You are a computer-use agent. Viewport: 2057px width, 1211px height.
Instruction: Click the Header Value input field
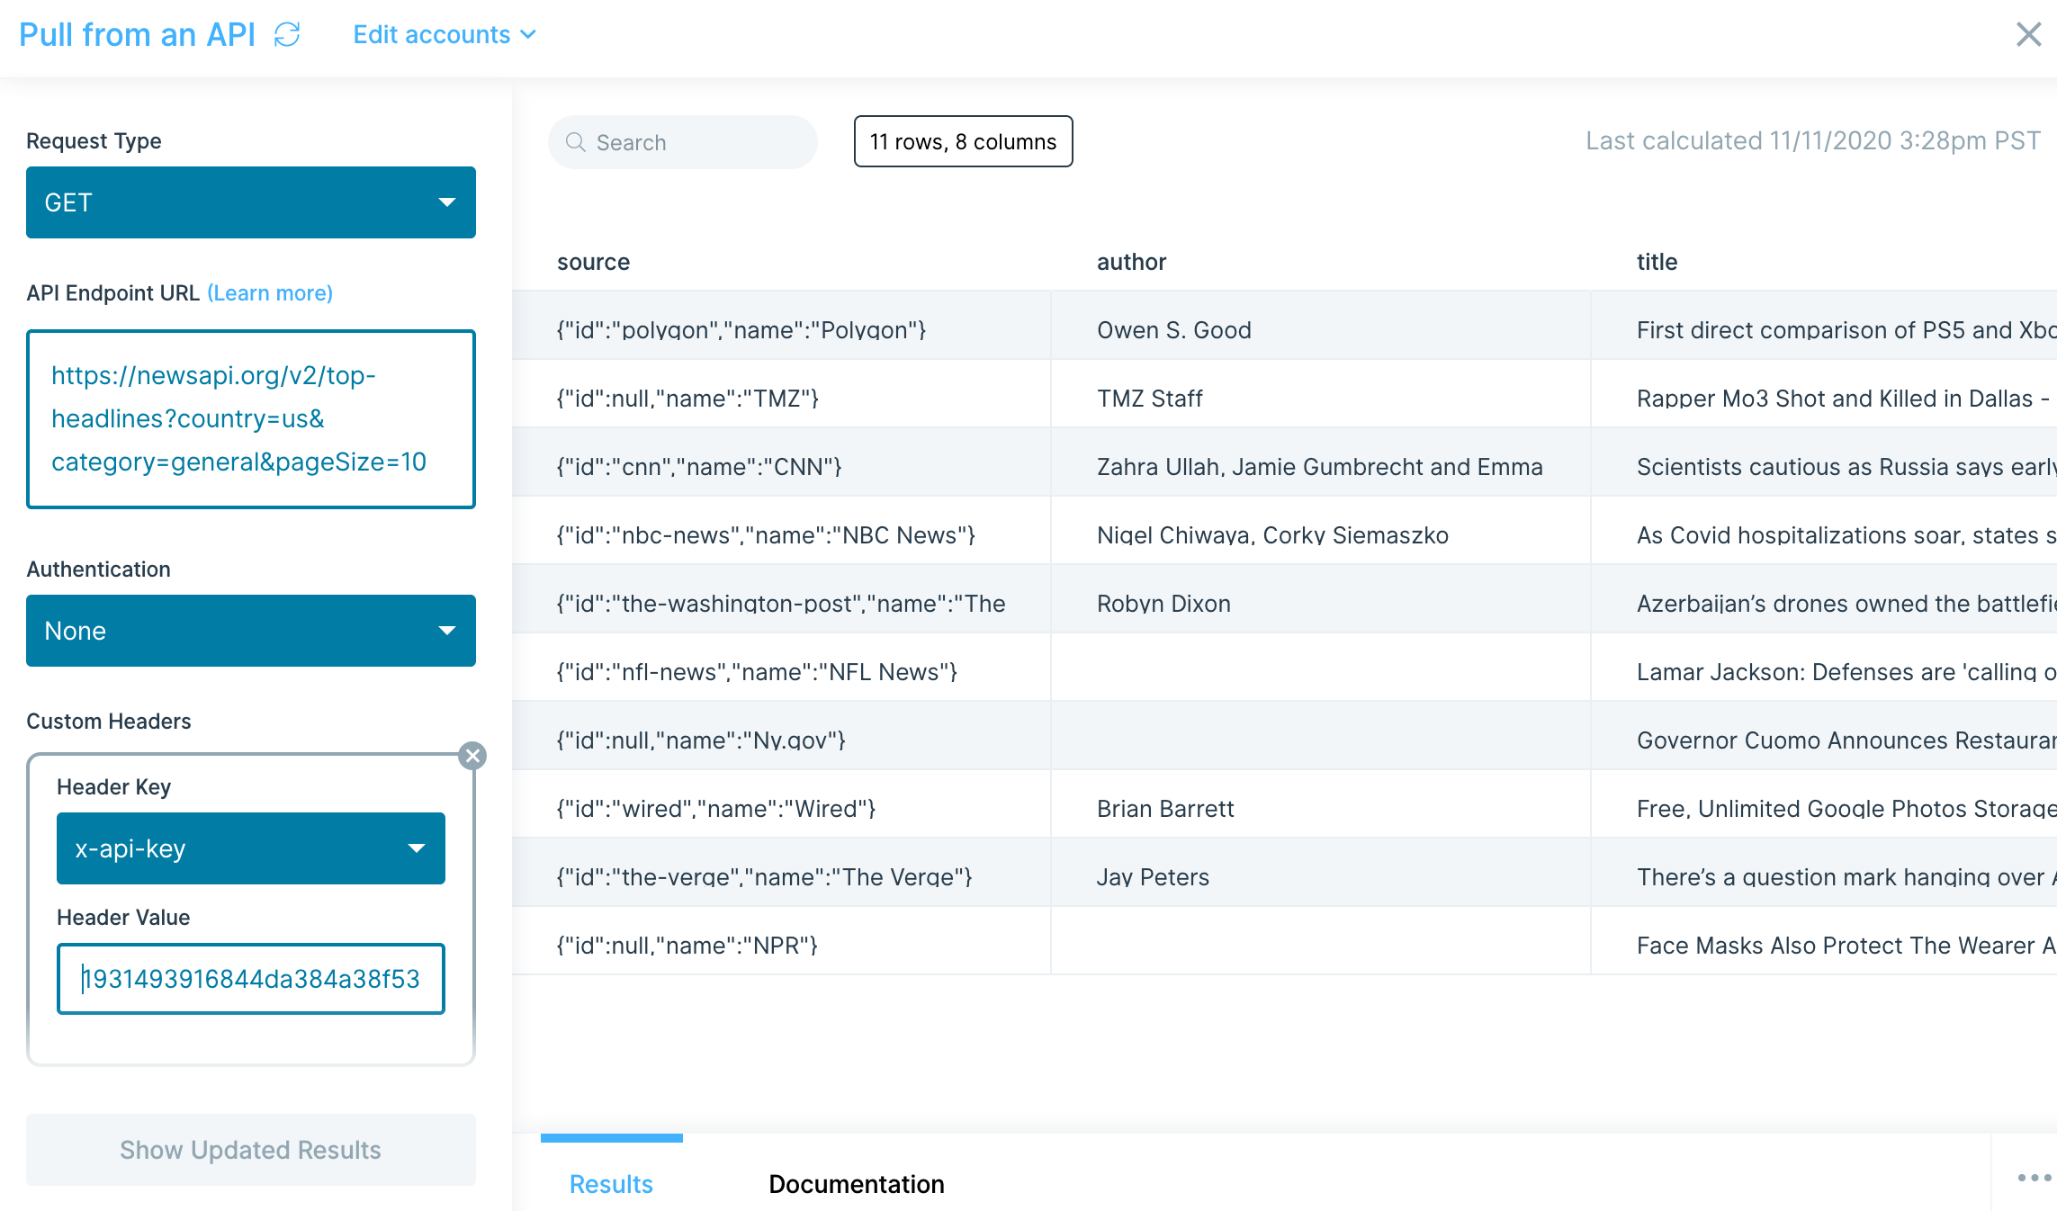[x=250, y=979]
